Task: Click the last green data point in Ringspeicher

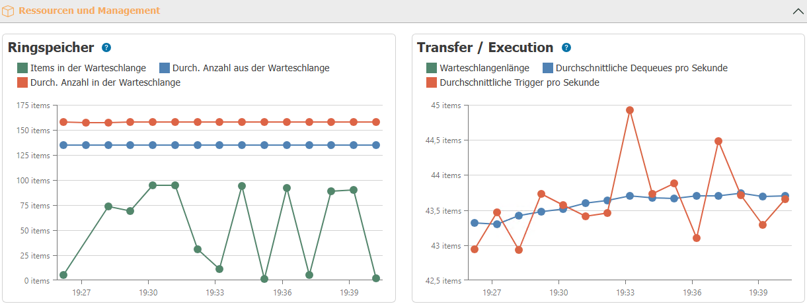Action: click(376, 278)
